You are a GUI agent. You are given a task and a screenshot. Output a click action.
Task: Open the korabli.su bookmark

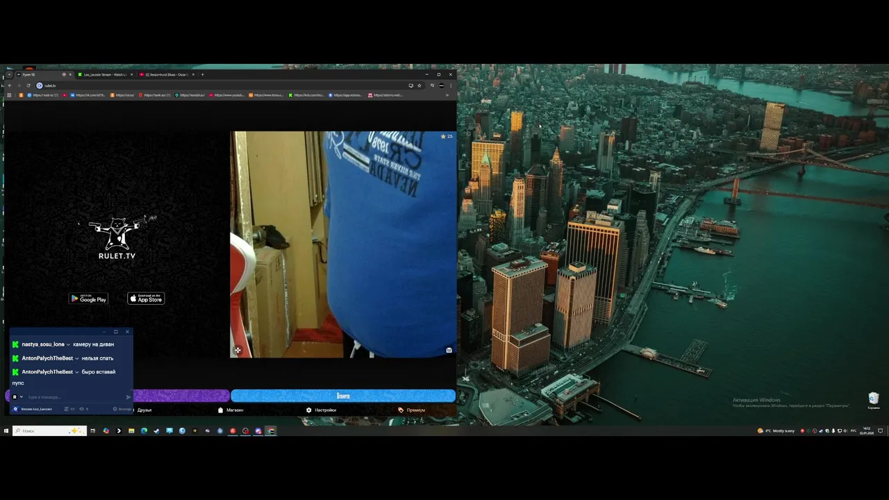[x=190, y=95]
